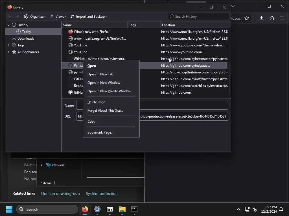Viewport: 289px width, 216px height.
Task: Click the URL input field
Action: coord(152,116)
